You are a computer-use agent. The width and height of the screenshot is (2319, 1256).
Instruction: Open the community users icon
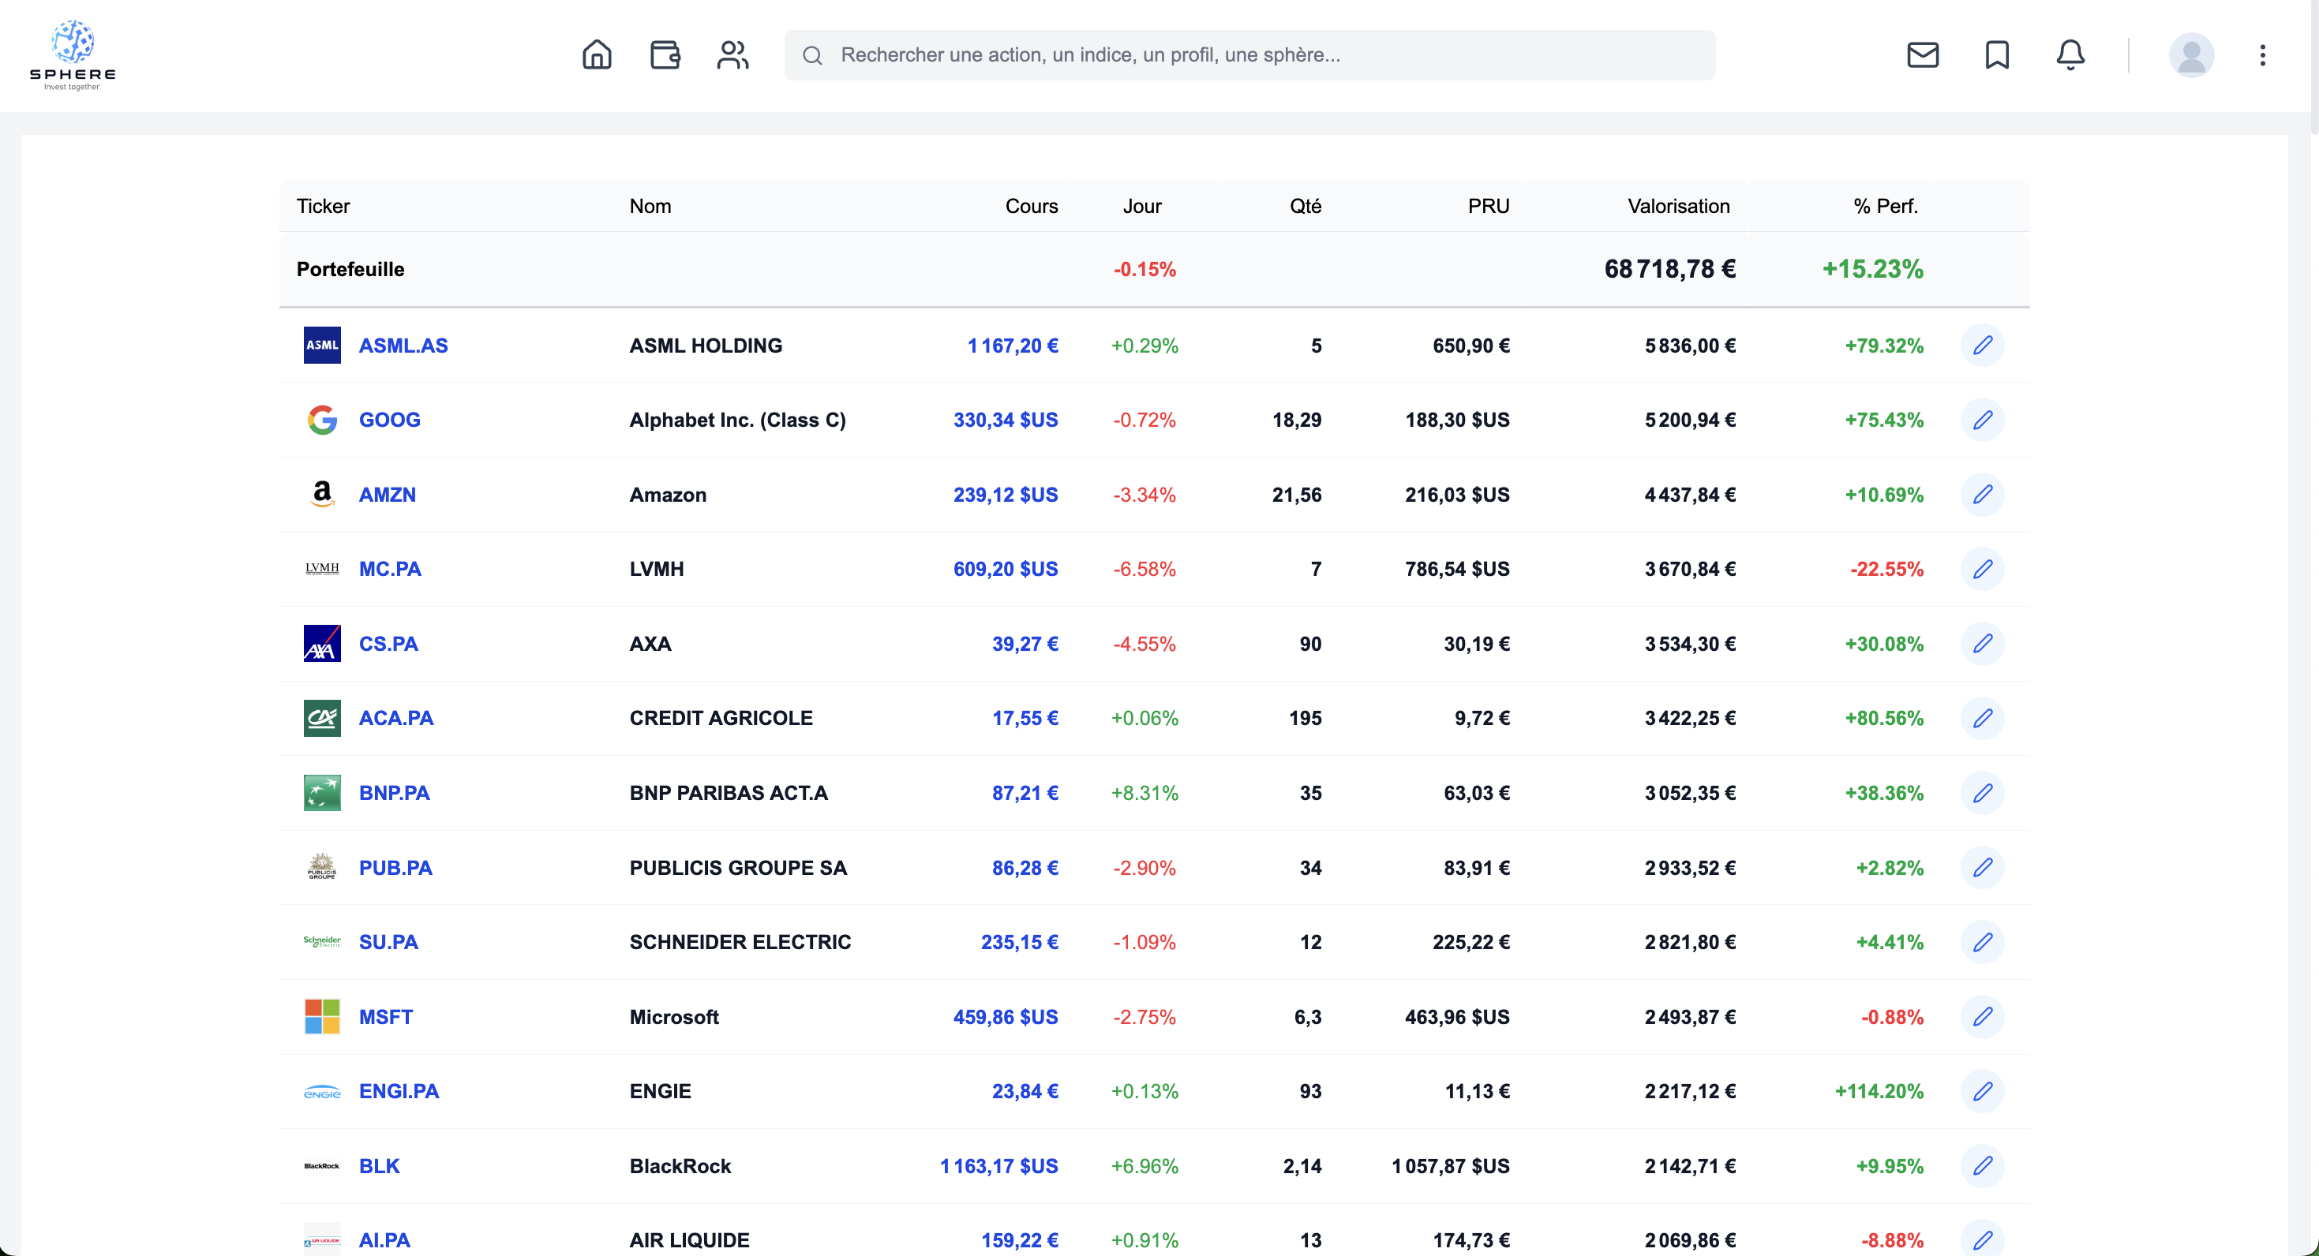coord(732,55)
